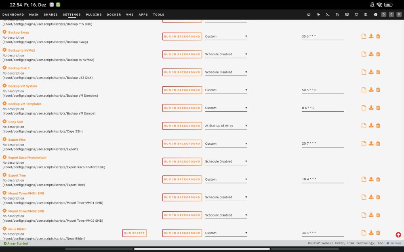Edit cron field 50 5 * * 0
This screenshot has height=252, width=404.
[x=322, y=90]
